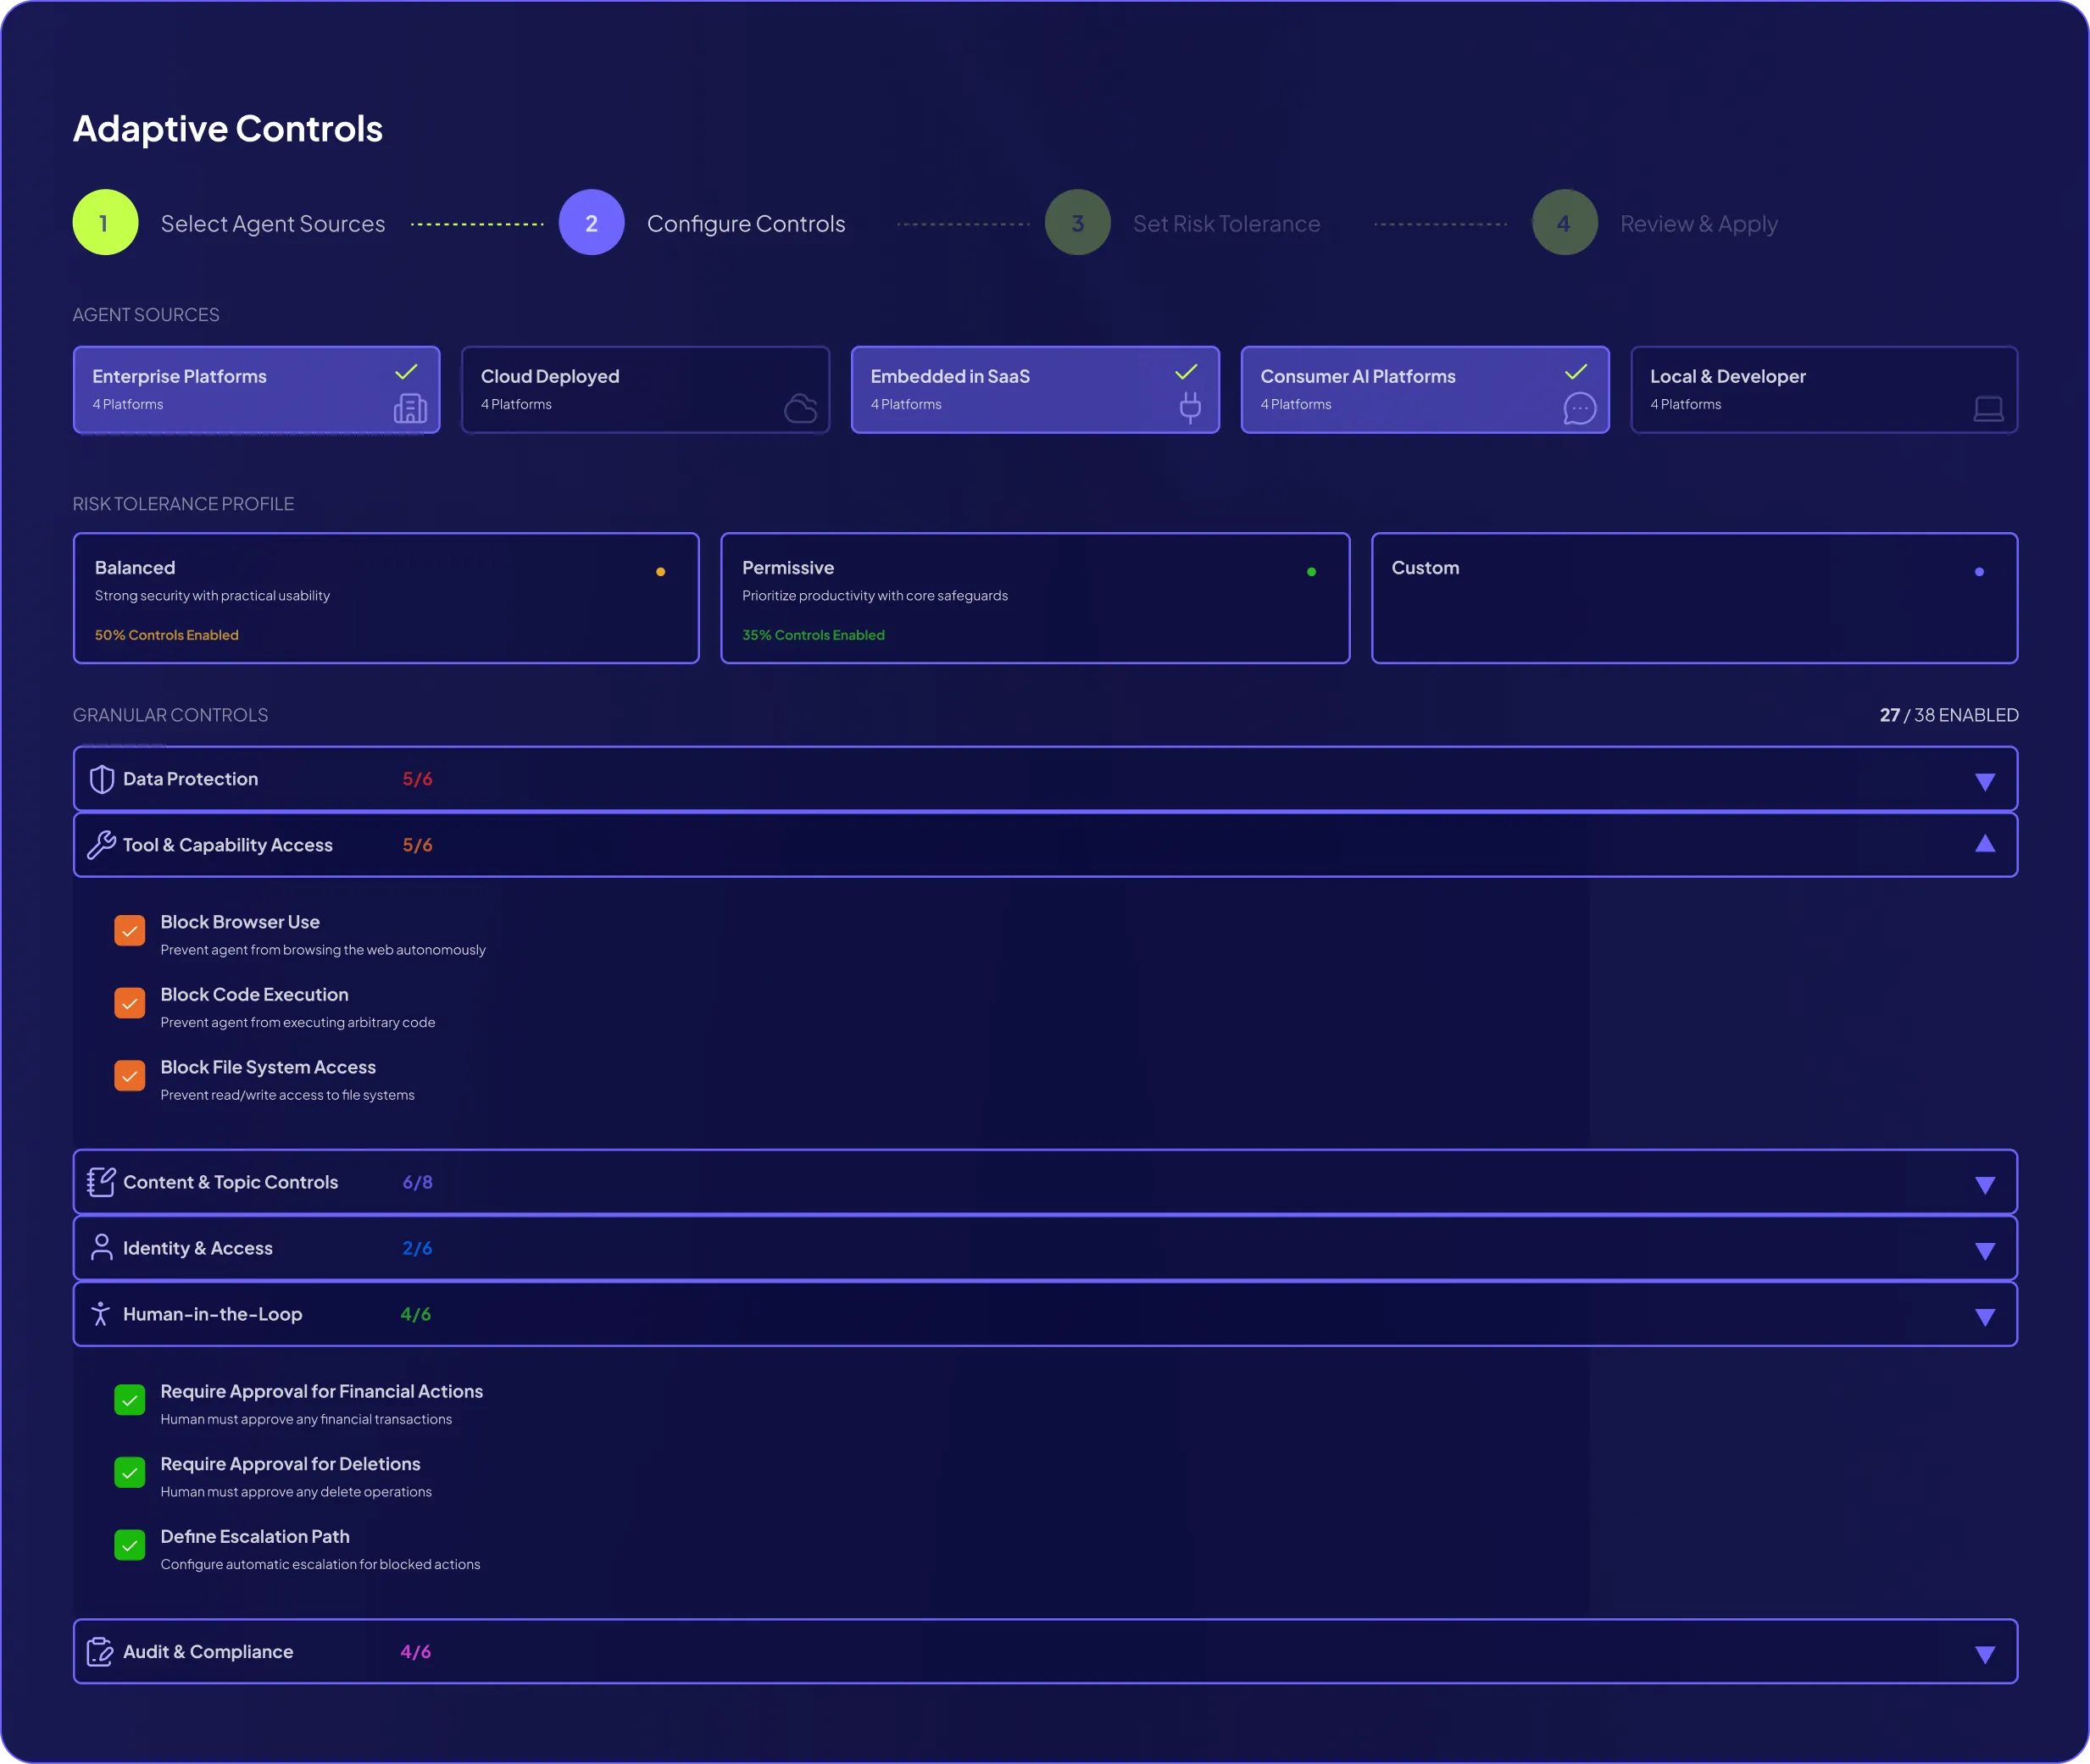Screen dimensions: 2090x1764
Task: Click the clipboard icon beside Audit & Compliance
Action: coord(100,1652)
